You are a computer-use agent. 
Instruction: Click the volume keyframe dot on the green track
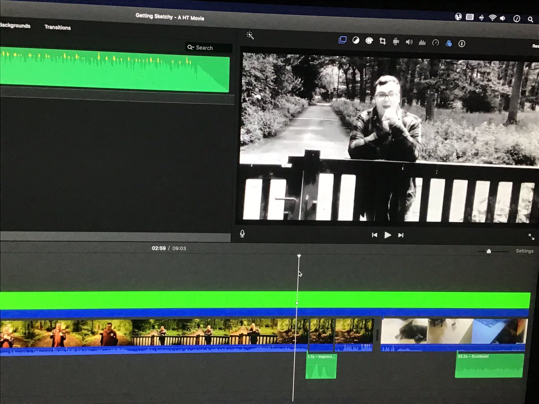297,303
